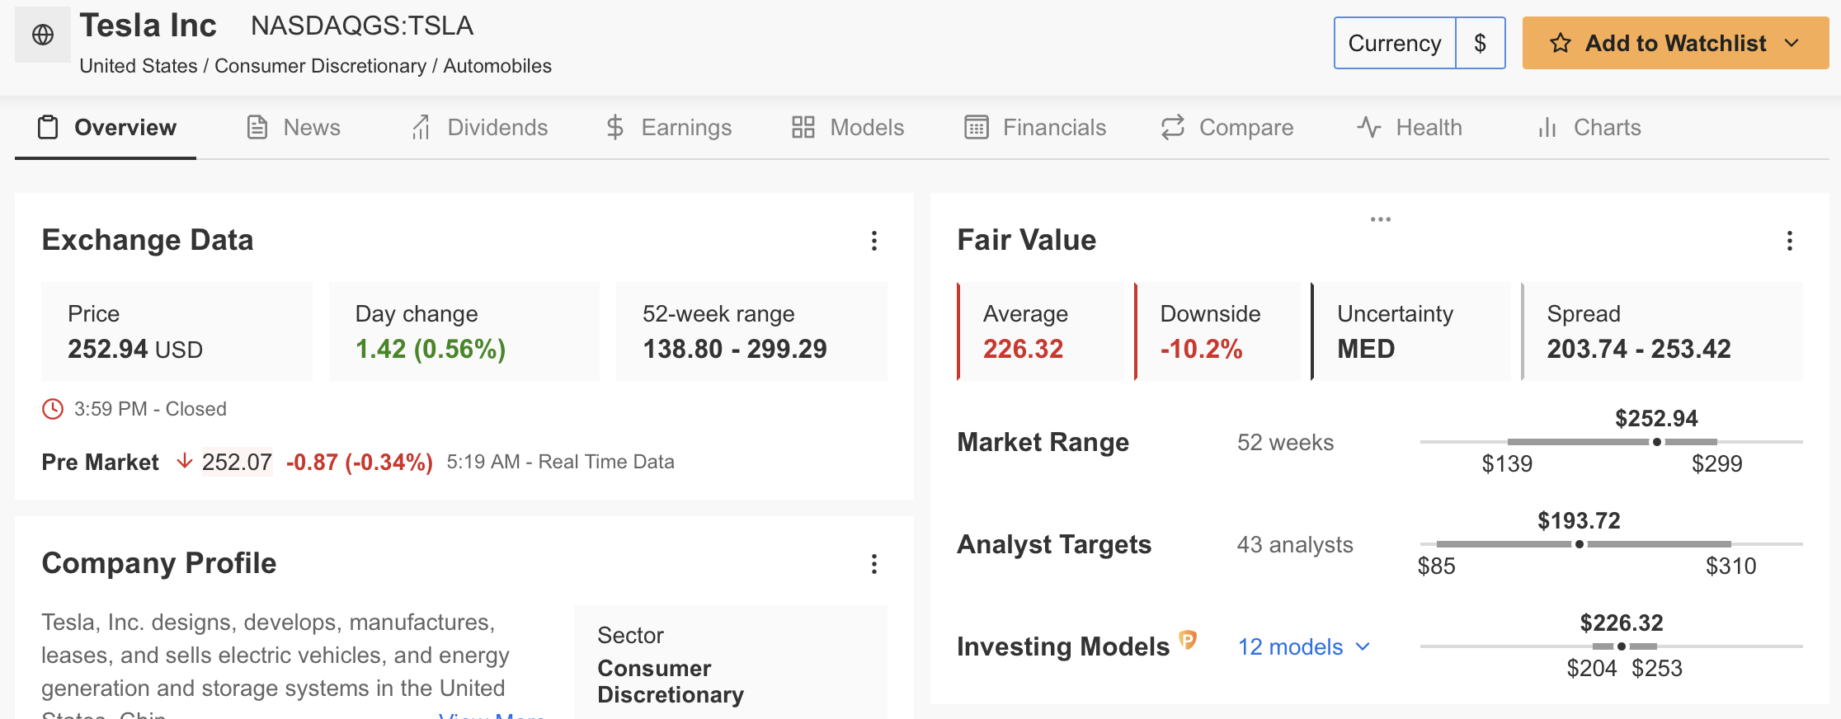
Task: Click the Spread 203.74 - 253.42 card
Action: [x=1662, y=331]
